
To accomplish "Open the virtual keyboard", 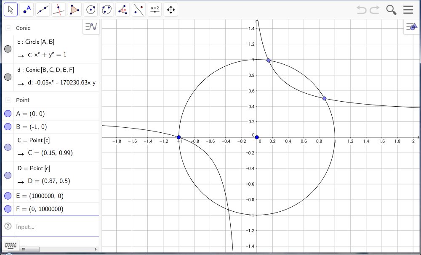I will pyautogui.click(x=11, y=245).
